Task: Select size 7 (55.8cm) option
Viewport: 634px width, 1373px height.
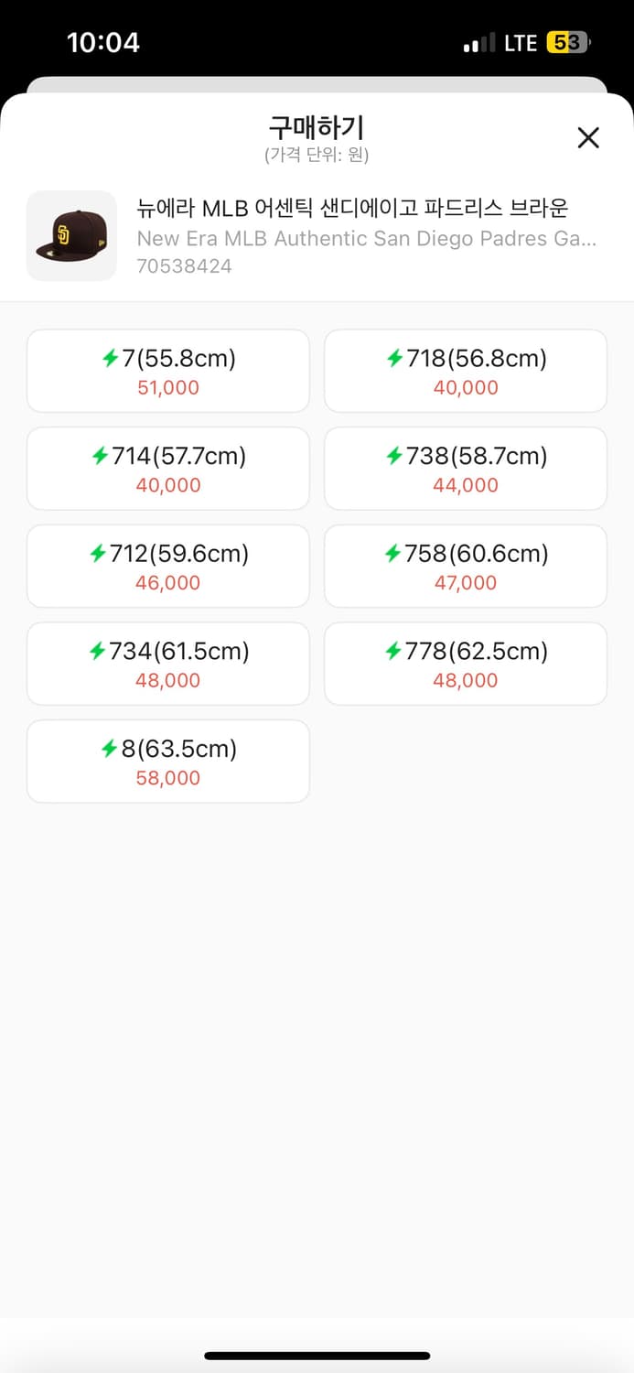Action: 168,371
